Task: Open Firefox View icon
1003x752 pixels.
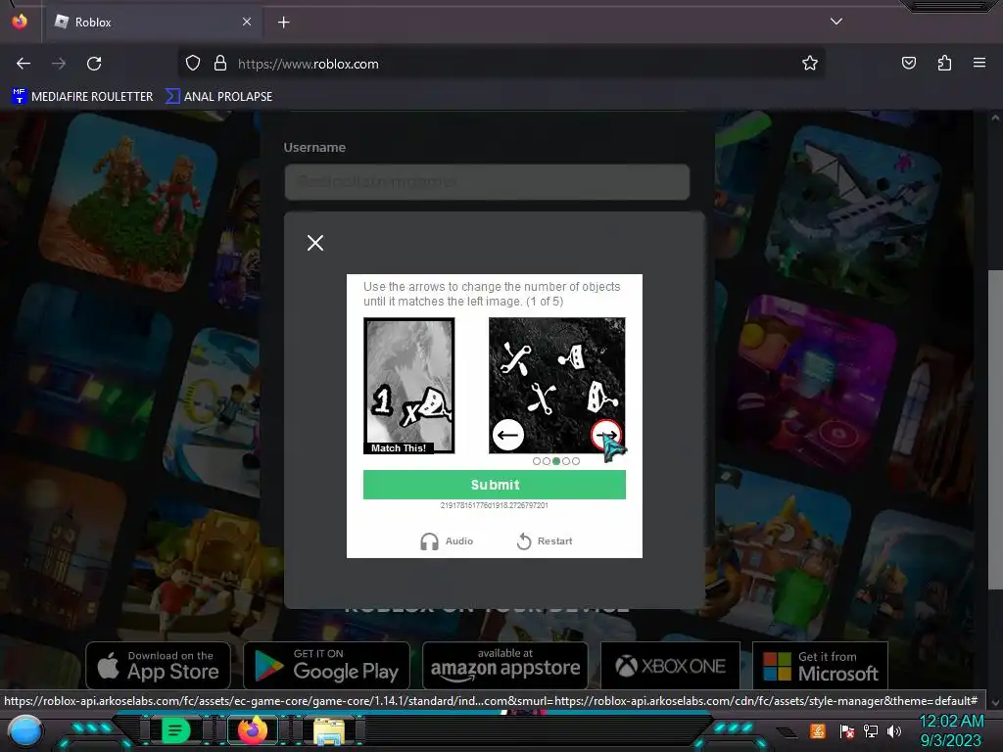Action: pos(20,22)
